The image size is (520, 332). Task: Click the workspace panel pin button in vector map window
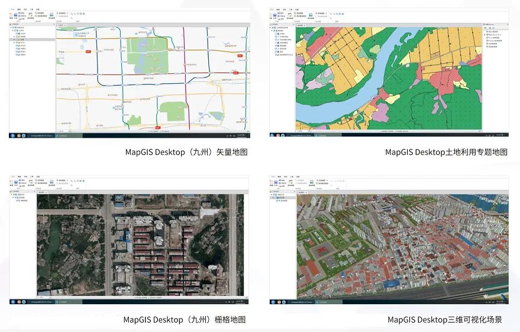54,24
